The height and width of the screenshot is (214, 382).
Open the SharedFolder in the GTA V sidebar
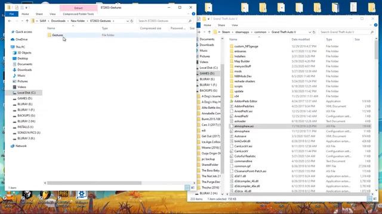pyautogui.click(x=210, y=165)
